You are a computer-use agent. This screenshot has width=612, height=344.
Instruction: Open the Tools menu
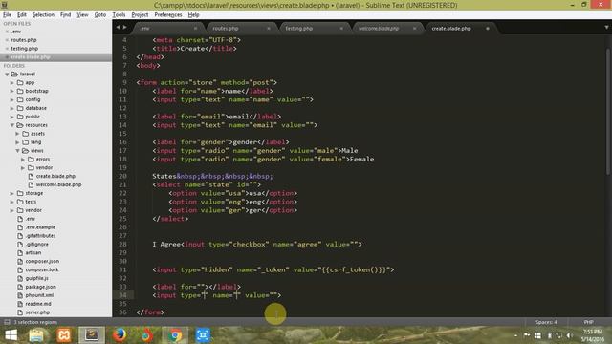(x=119, y=15)
